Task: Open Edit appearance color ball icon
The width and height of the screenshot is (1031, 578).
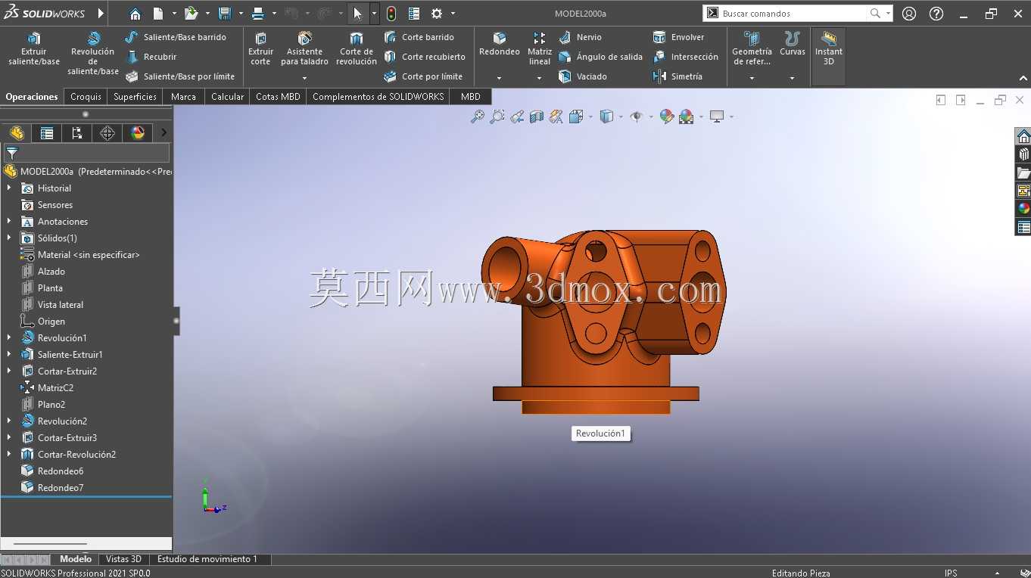Action: pyautogui.click(x=667, y=117)
